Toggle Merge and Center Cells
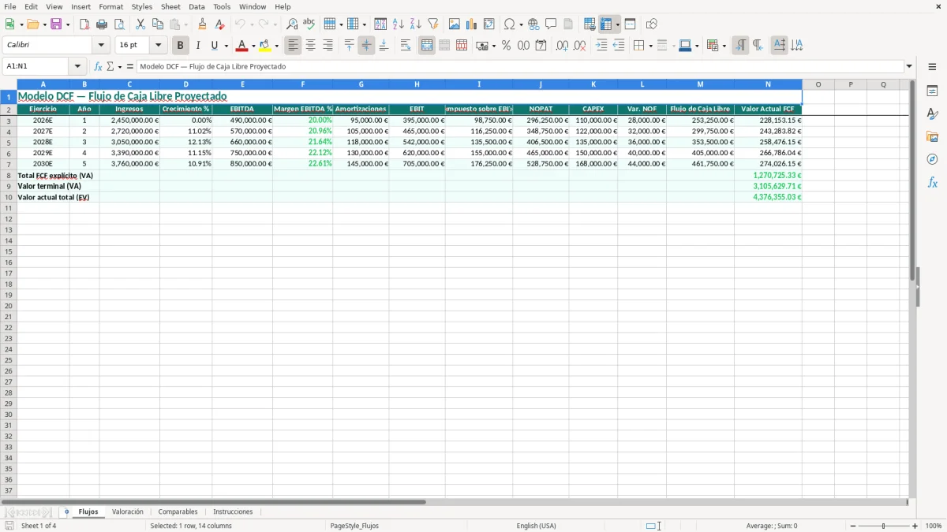 427,46
